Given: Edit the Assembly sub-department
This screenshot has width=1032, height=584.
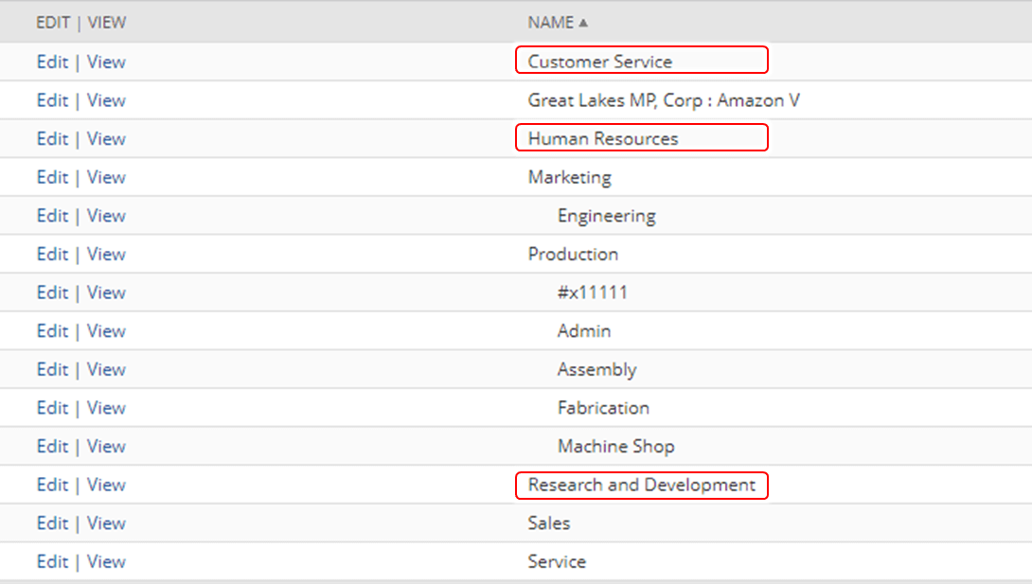Looking at the screenshot, I should point(52,369).
